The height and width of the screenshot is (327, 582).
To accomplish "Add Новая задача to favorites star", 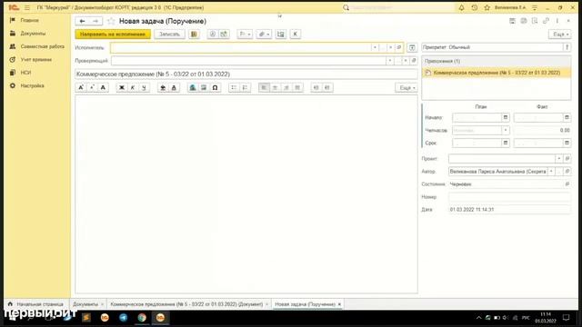I will coord(111,21).
